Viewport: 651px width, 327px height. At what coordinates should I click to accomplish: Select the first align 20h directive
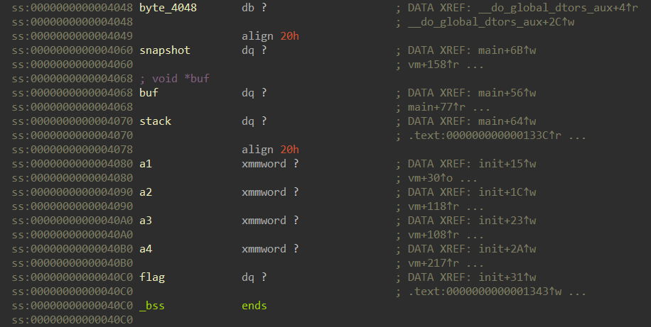(270, 36)
